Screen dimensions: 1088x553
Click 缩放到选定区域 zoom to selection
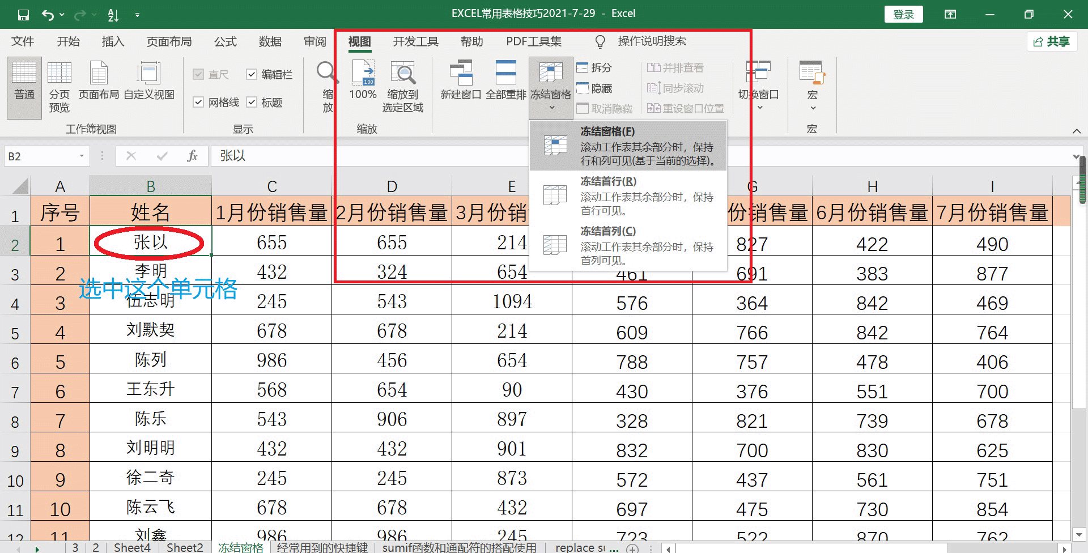403,88
